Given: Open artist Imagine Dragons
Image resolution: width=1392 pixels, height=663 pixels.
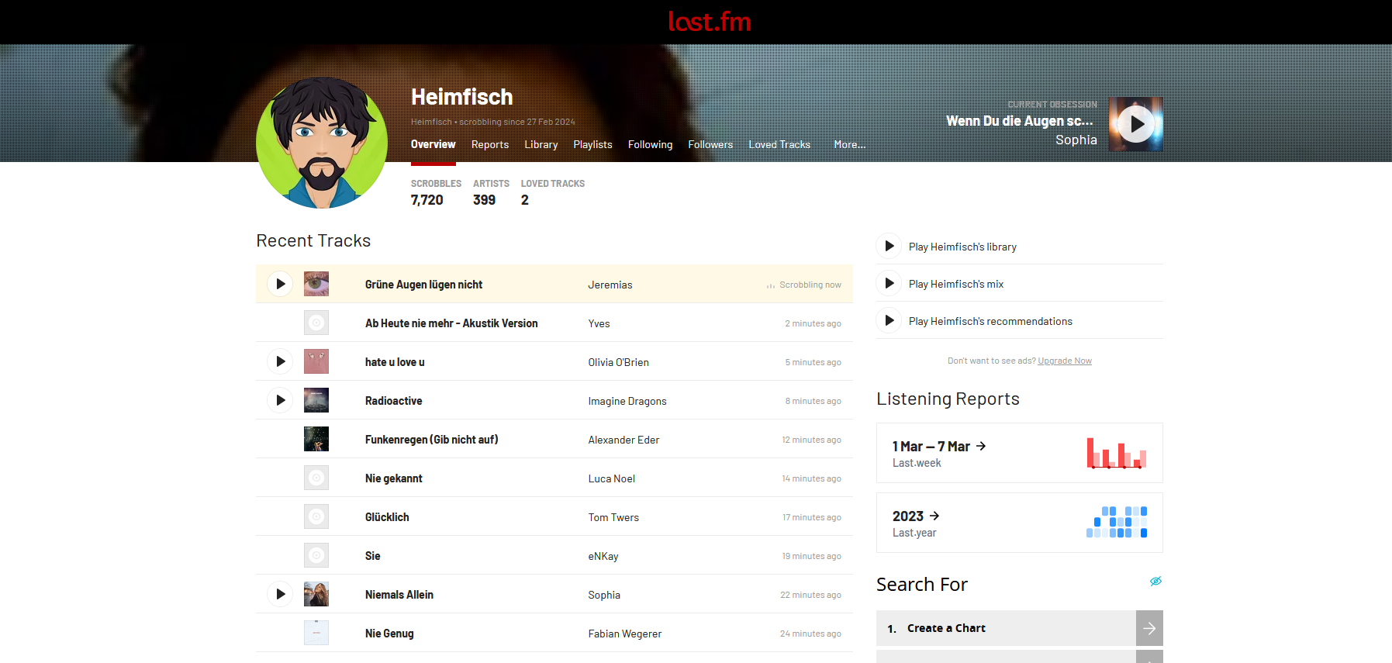Looking at the screenshot, I should pos(627,401).
